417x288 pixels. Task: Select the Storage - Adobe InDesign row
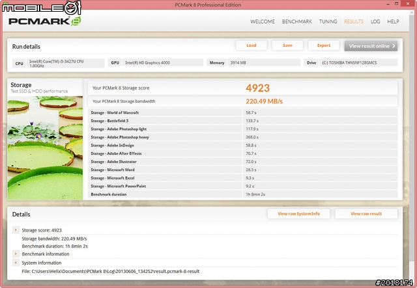click(x=242, y=145)
